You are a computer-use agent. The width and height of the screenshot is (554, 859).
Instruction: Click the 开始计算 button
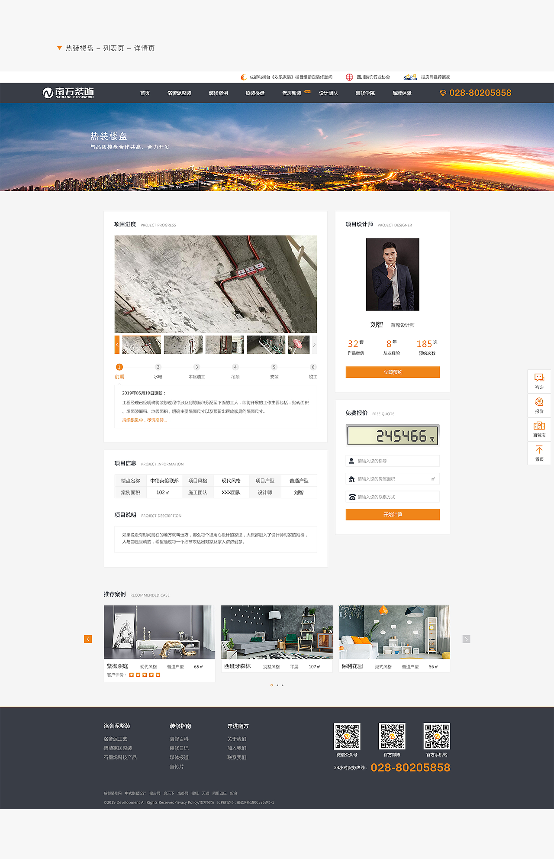click(393, 514)
